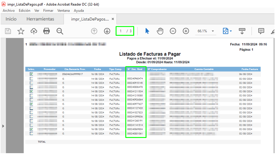Click the cloud upload icon
Screen dimensions: 276x155
[x=34, y=31]
